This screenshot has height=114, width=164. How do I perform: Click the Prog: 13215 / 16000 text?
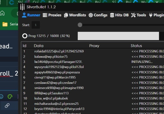click(49, 36)
